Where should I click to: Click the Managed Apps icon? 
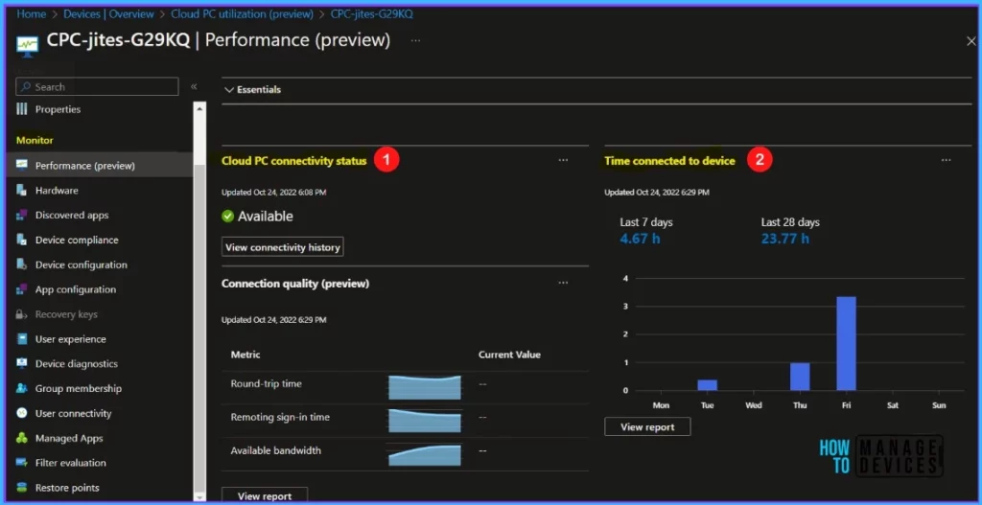pyautogui.click(x=22, y=438)
